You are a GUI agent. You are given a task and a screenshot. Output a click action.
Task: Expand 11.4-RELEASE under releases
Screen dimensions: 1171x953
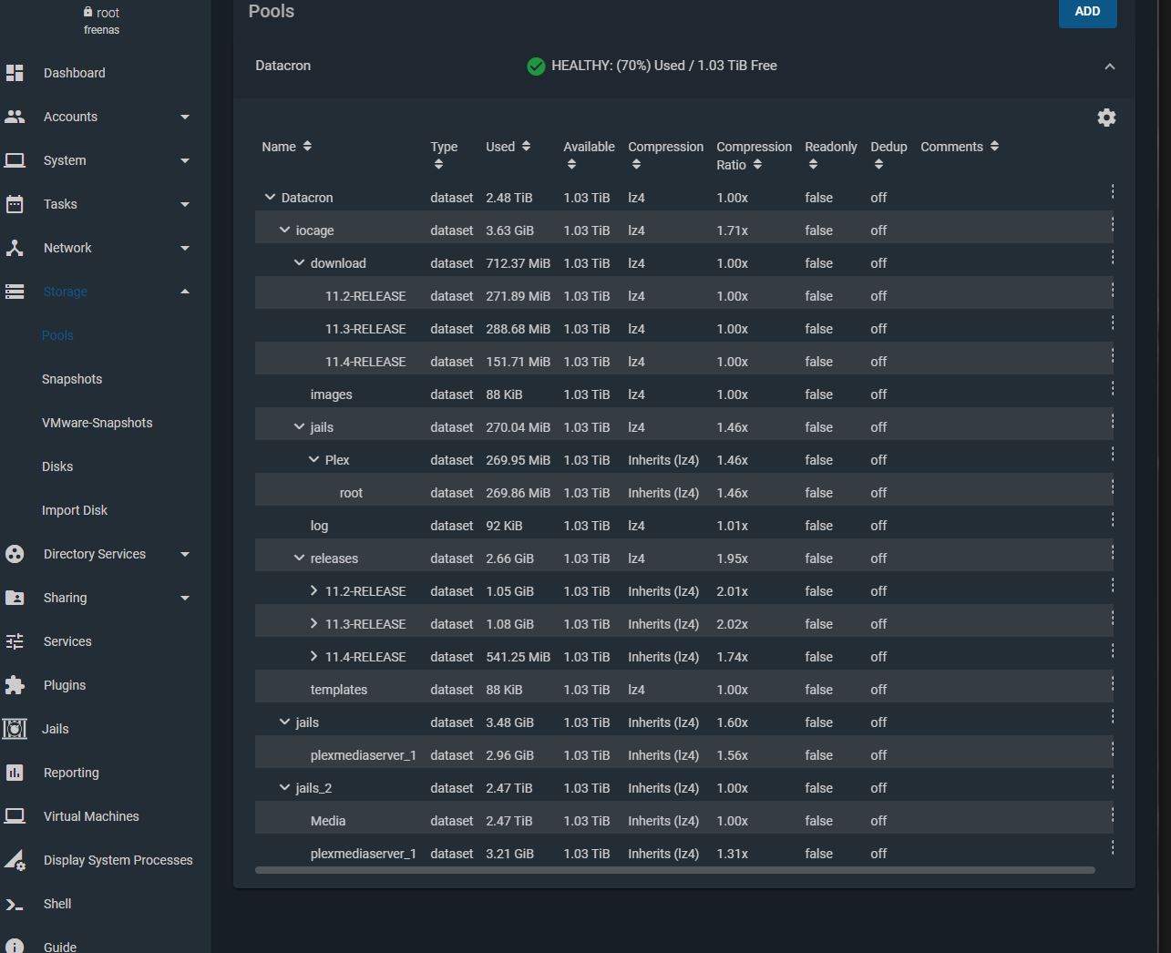(313, 656)
